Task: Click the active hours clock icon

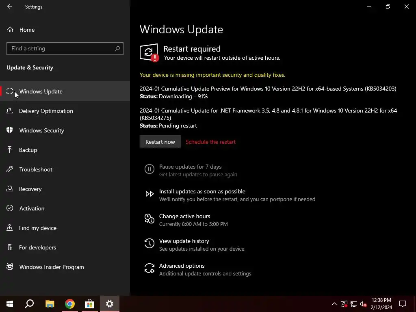Action: [x=149, y=219]
